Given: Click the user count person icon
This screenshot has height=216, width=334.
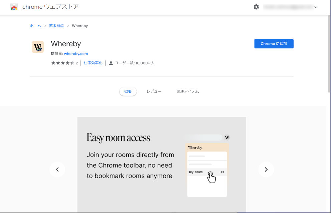Looking at the screenshot, I should [x=111, y=63].
